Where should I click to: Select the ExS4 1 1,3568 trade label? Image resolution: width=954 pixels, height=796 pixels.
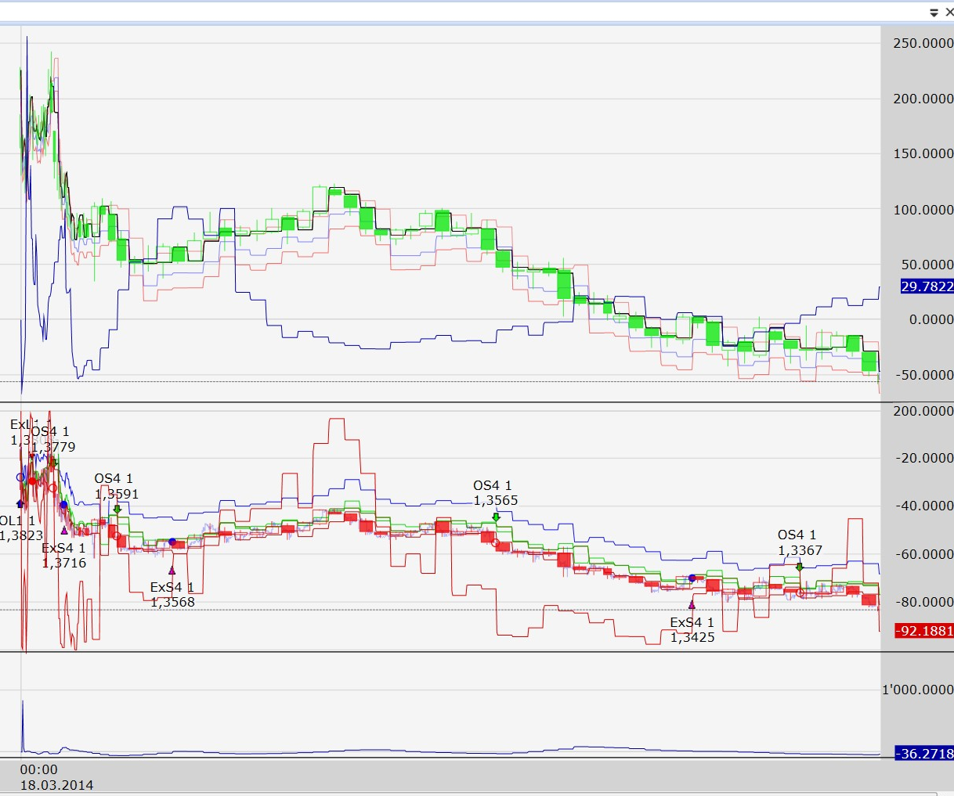coord(172,594)
